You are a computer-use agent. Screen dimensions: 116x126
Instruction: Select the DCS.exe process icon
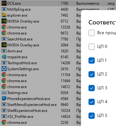pyautogui.click(x=4, y=3)
